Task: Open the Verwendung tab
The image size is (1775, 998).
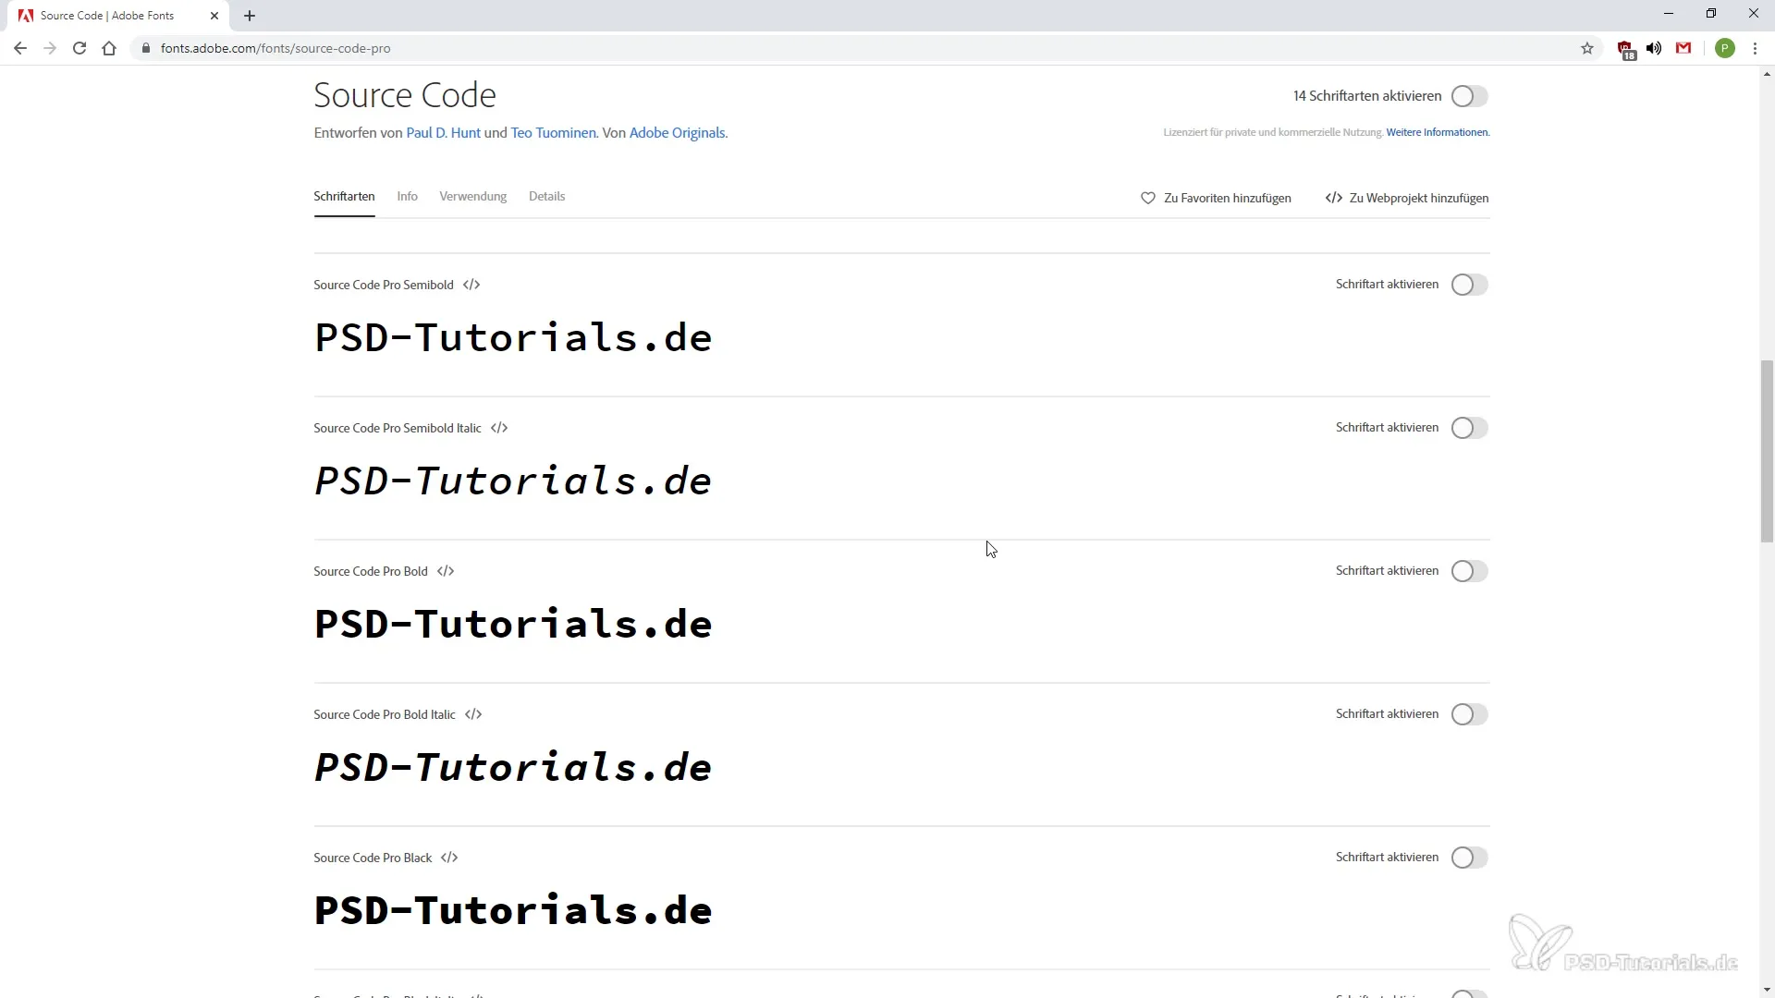Action: 472,196
